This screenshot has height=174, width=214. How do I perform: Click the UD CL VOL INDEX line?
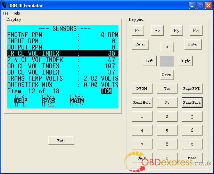(x=63, y=72)
